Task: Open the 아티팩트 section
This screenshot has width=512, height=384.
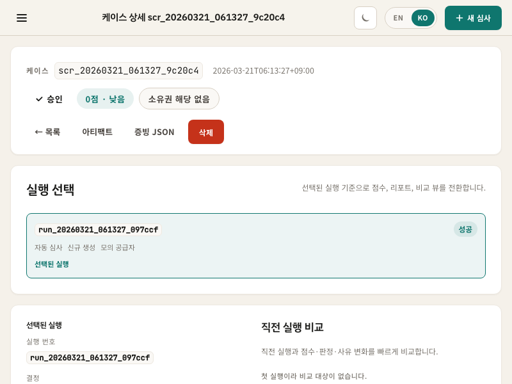Action: tap(97, 132)
